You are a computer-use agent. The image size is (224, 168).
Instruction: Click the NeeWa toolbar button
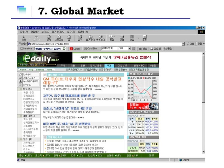[26, 48]
